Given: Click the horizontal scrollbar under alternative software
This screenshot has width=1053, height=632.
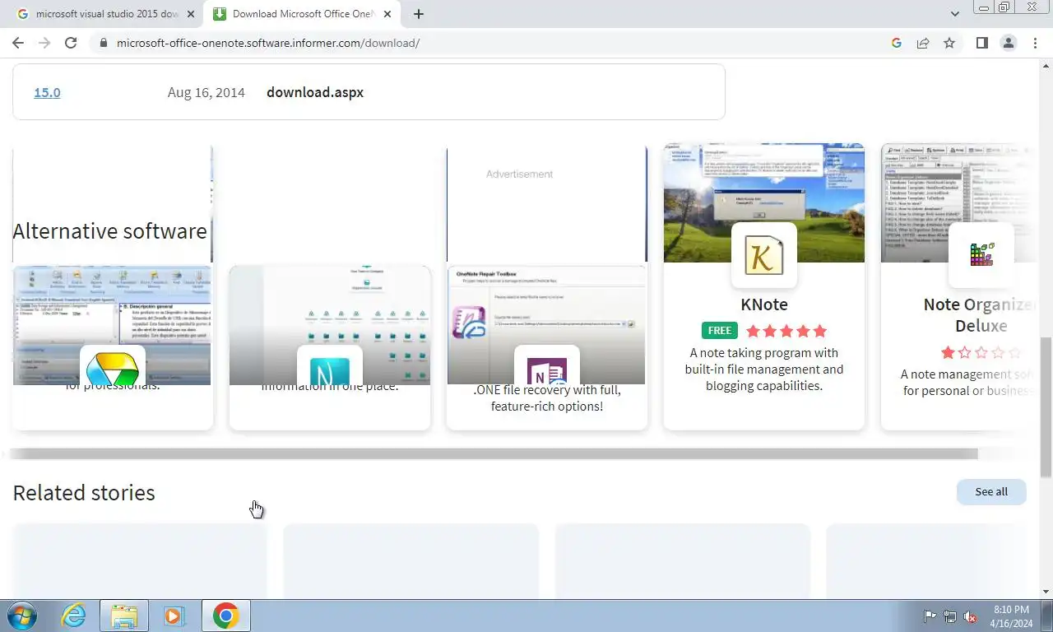Looking at the screenshot, I should pos(494,454).
